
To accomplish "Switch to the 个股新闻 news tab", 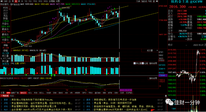I will point(5,96).
